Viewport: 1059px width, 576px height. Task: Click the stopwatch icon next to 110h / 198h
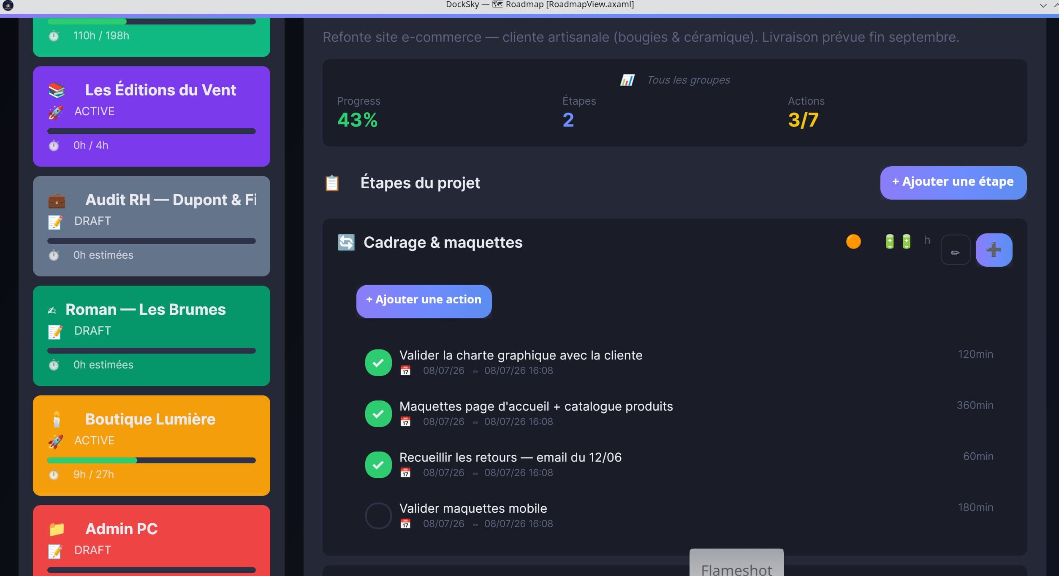[54, 36]
